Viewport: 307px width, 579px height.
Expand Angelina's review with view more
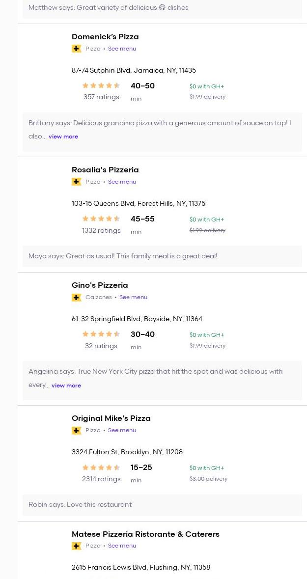click(66, 386)
